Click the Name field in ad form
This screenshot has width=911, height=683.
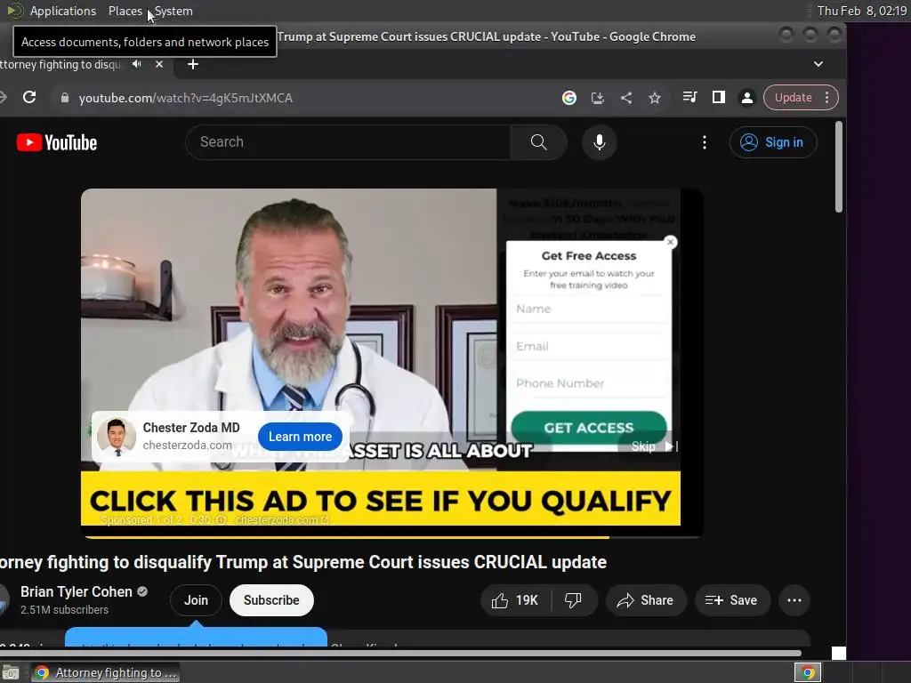pyautogui.click(x=589, y=309)
